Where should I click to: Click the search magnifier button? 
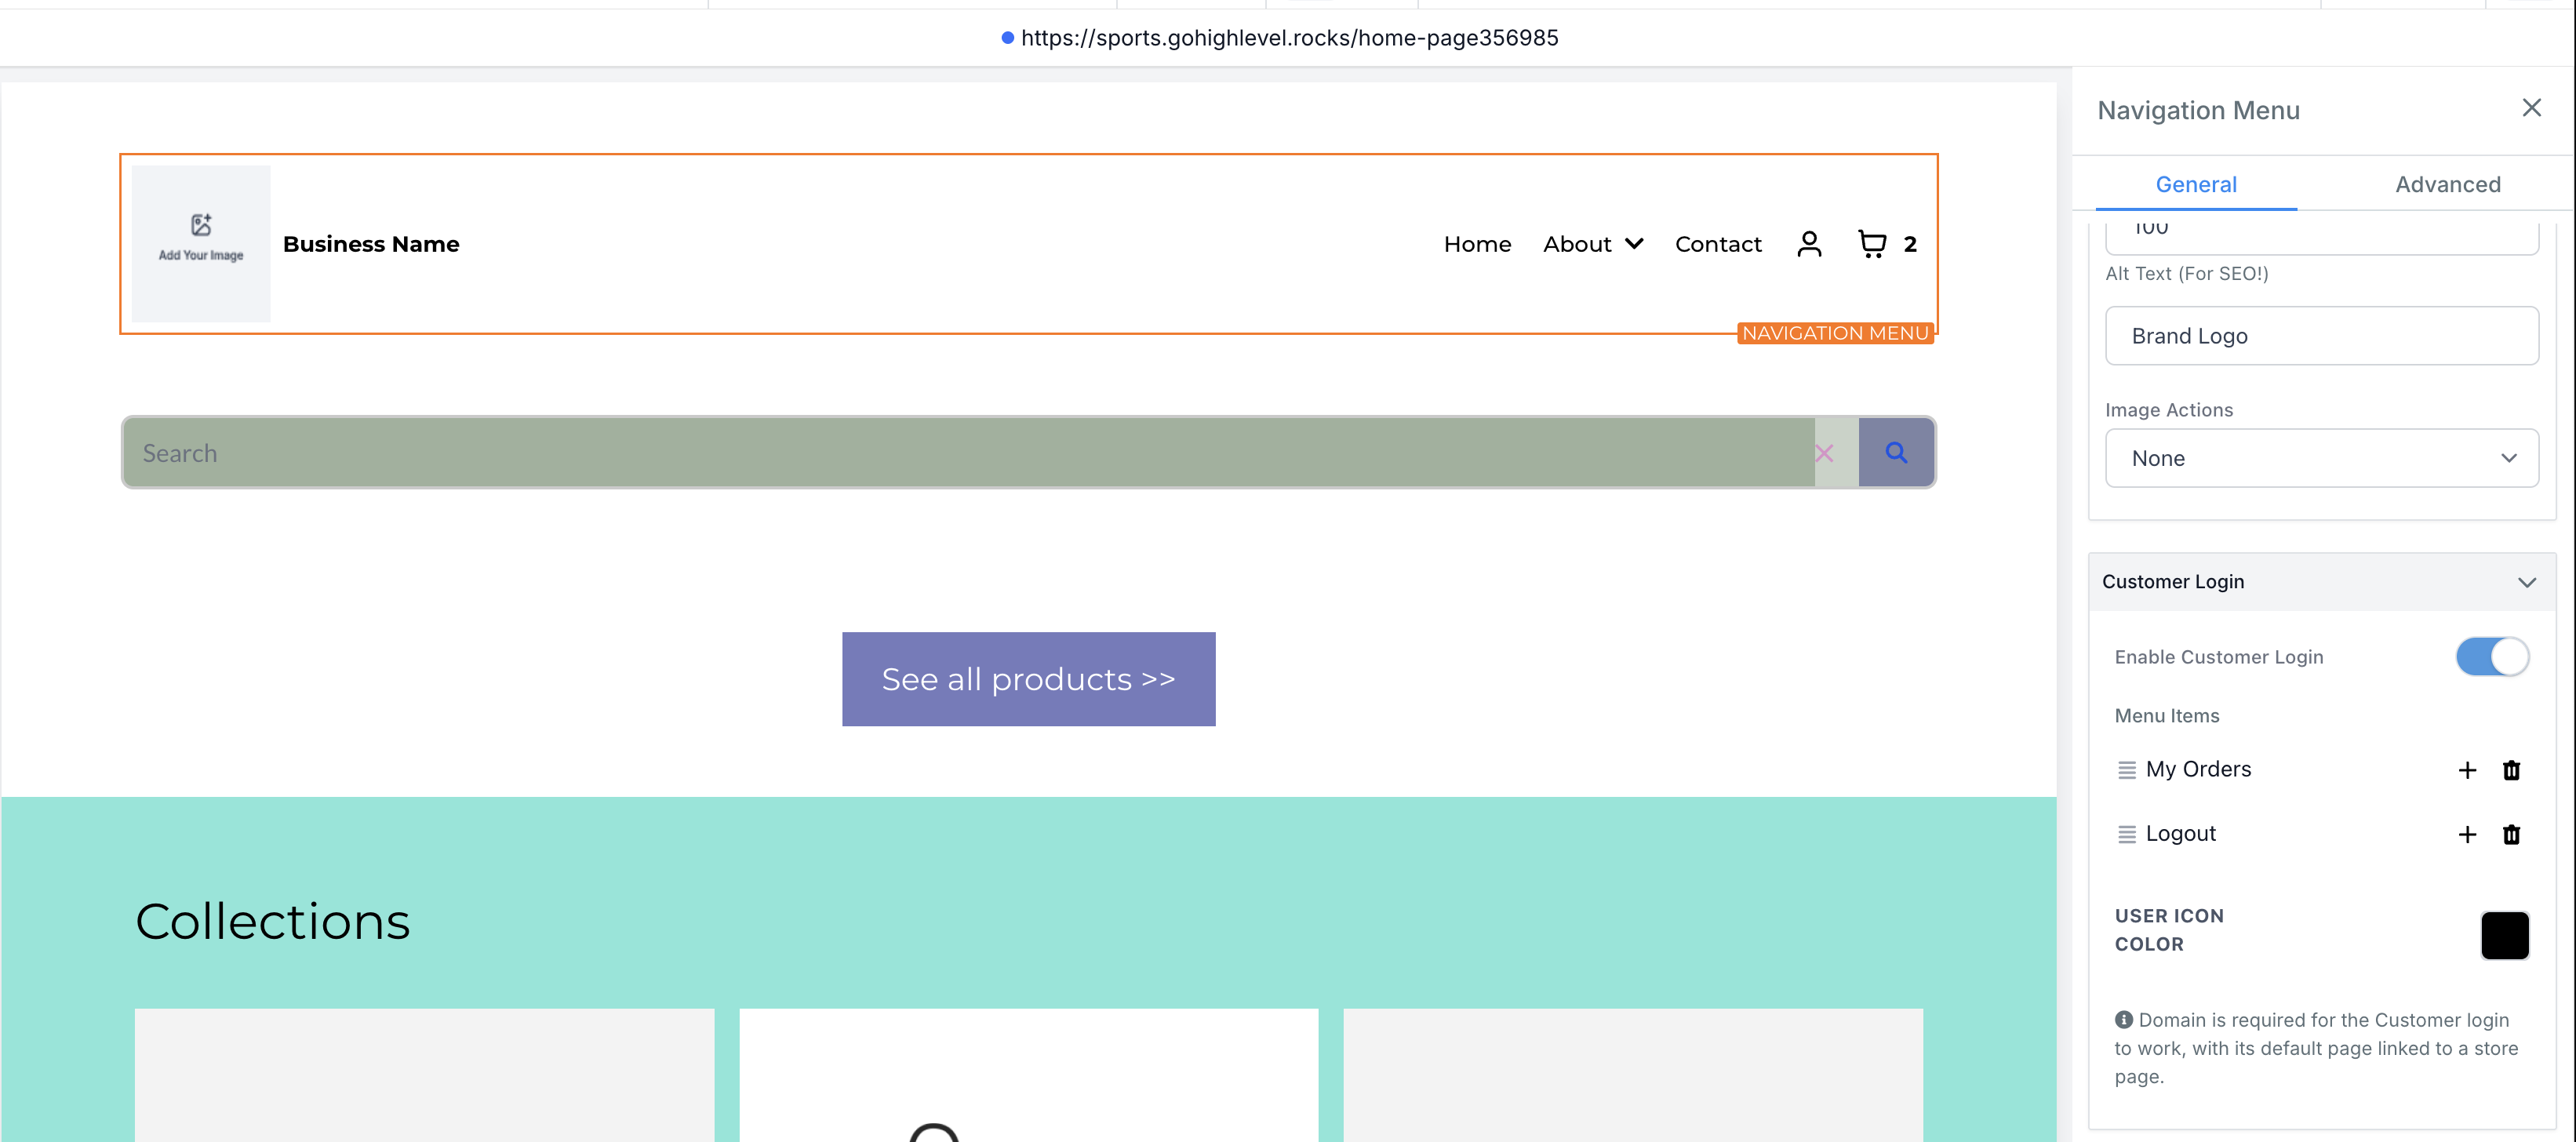coord(1896,453)
